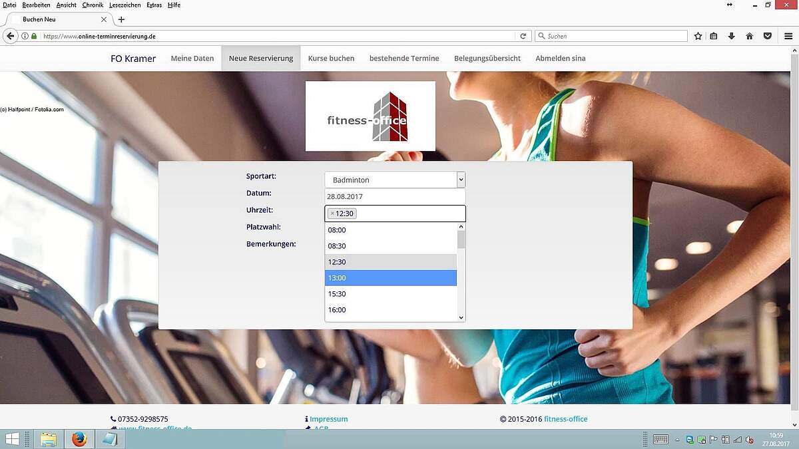Viewport: 799px width, 449px height.
Task: Click the Suchen search box
Action: click(613, 36)
